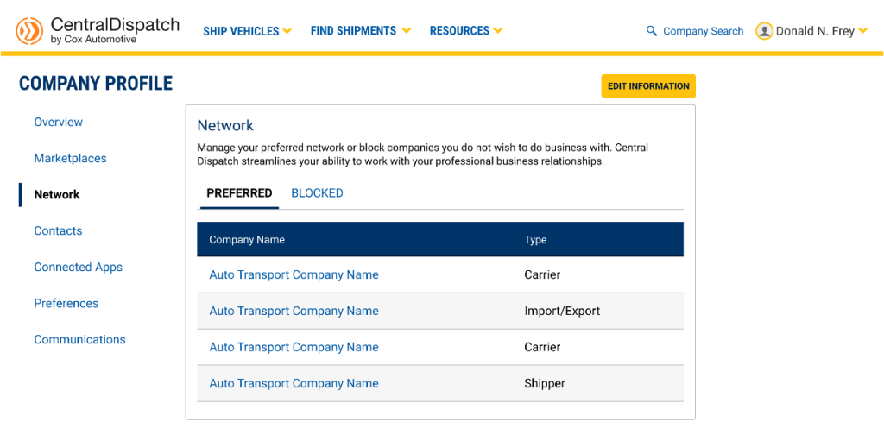Navigate to Preferences in the sidebar
Viewport: 884px width, 441px height.
coord(66,304)
